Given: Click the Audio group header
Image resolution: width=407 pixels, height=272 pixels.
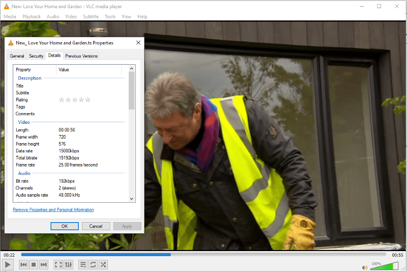Looking at the screenshot, I should [24, 173].
